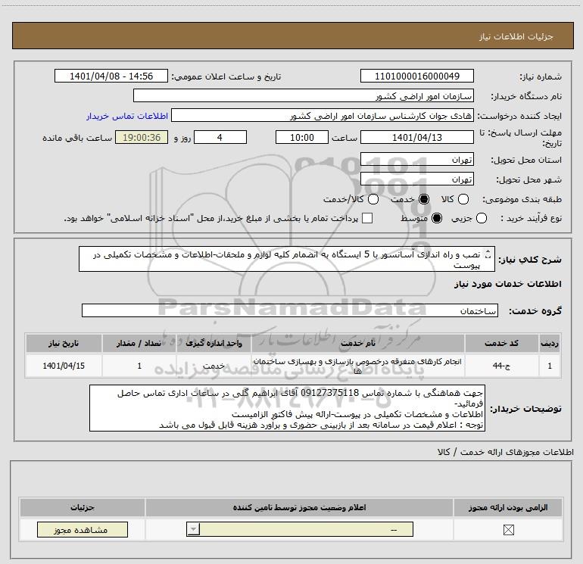This screenshot has width=583, height=564.
Task: Click the گروه خدمت field ساختمان
Action: [290, 311]
